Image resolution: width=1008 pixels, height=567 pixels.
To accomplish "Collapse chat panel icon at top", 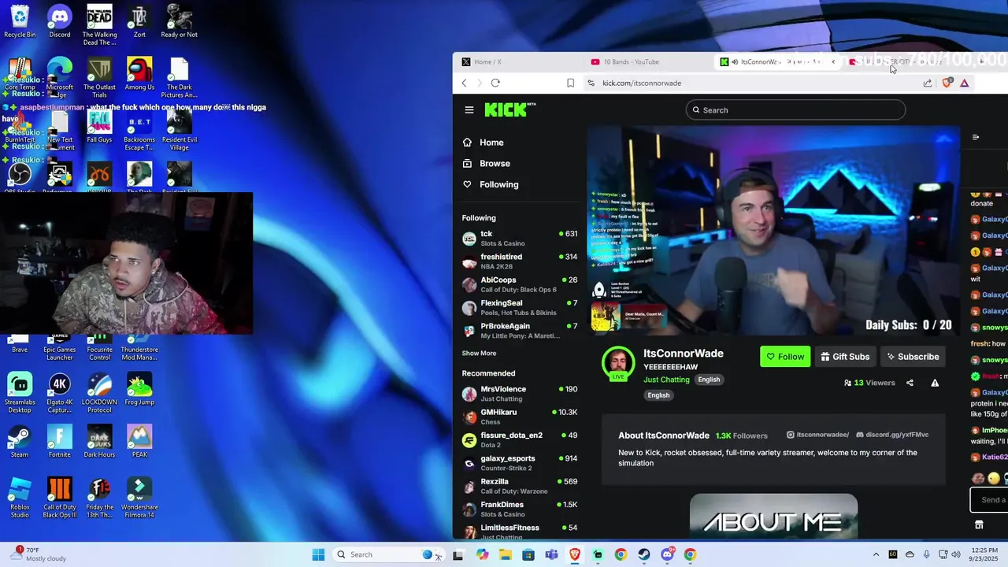I will [976, 137].
